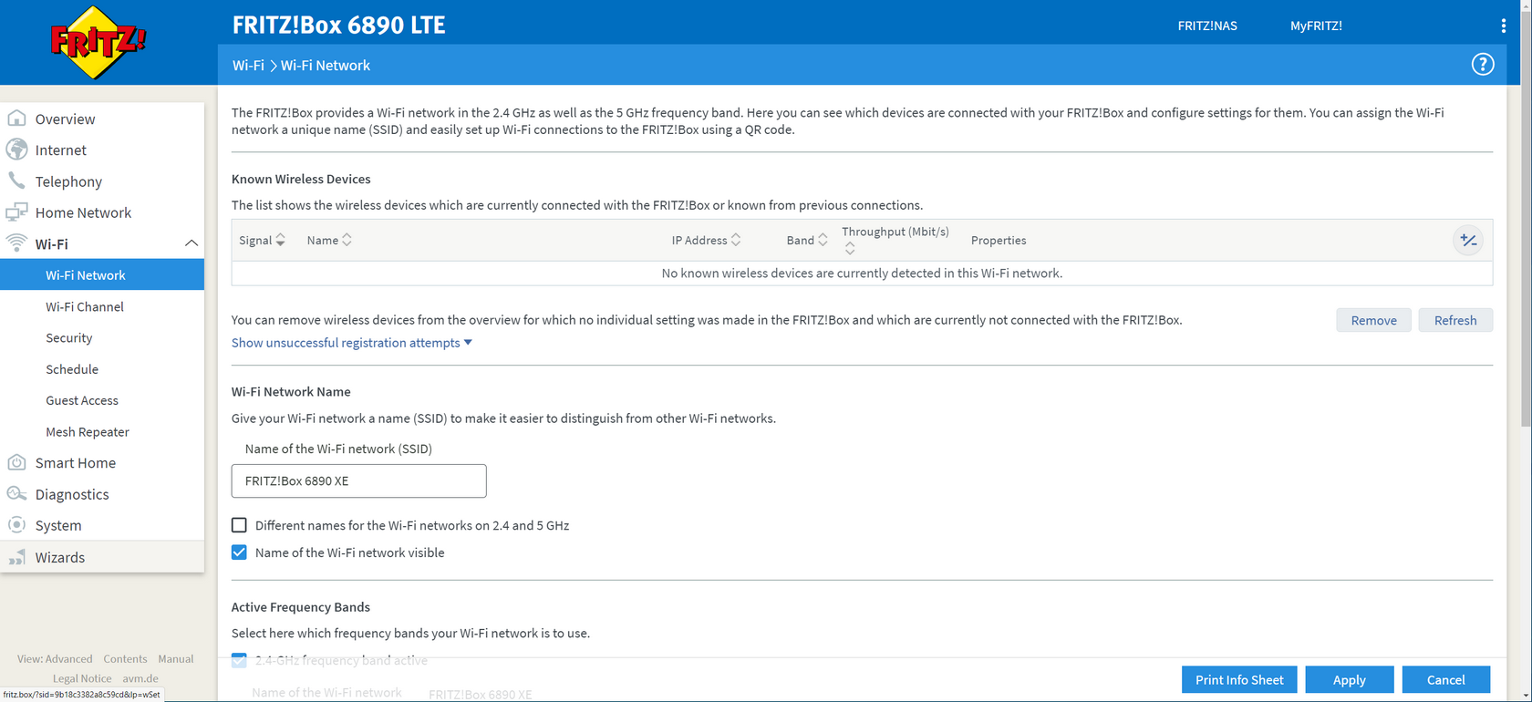Open Legal Notice footer link
Screen dimensions: 1532x702
82,678
